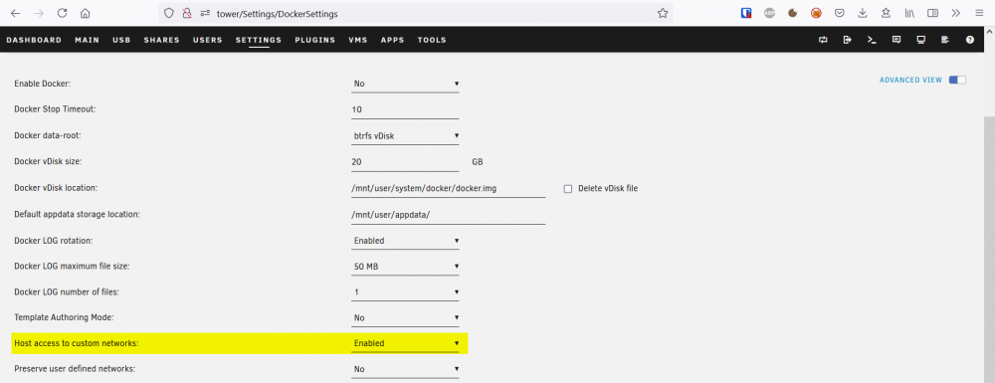The height and width of the screenshot is (383, 995).
Task: Click the Unraid header icon with two looping arrows
Action: [x=823, y=40]
